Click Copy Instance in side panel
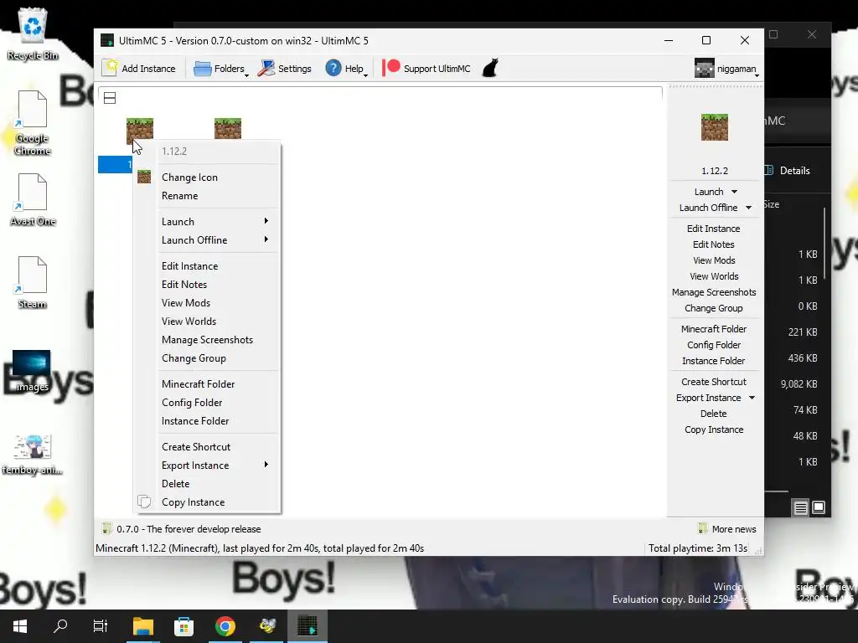 (x=714, y=430)
